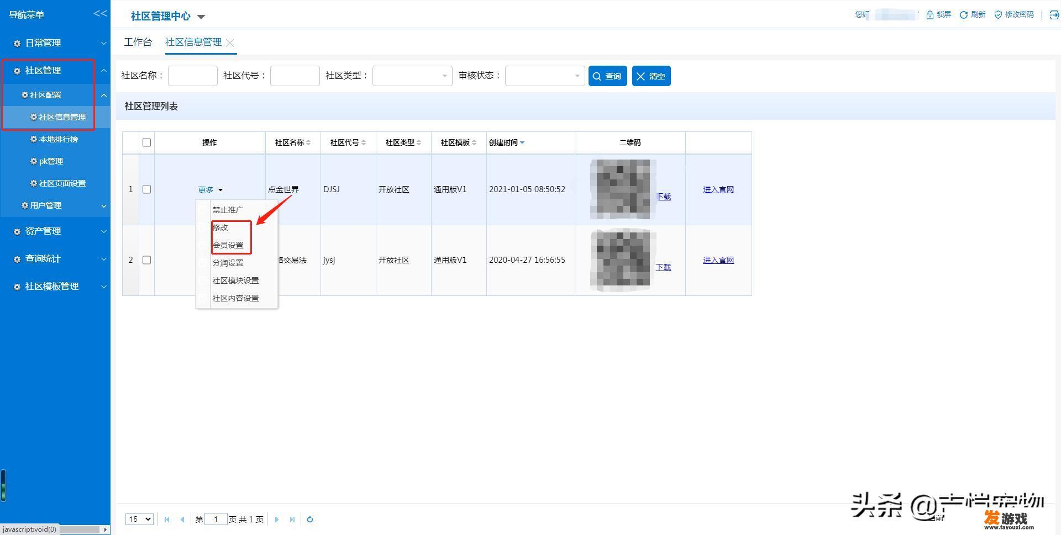Image resolution: width=1061 pixels, height=535 pixels.
Task: Click gear icon beside 查询统计
Action: click(x=17, y=259)
